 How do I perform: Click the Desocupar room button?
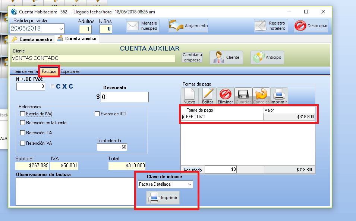pos(311,26)
